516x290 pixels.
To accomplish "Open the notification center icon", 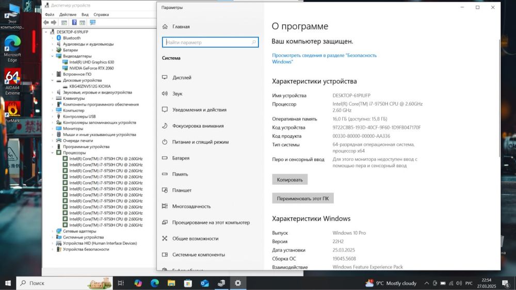I will pos(506,283).
